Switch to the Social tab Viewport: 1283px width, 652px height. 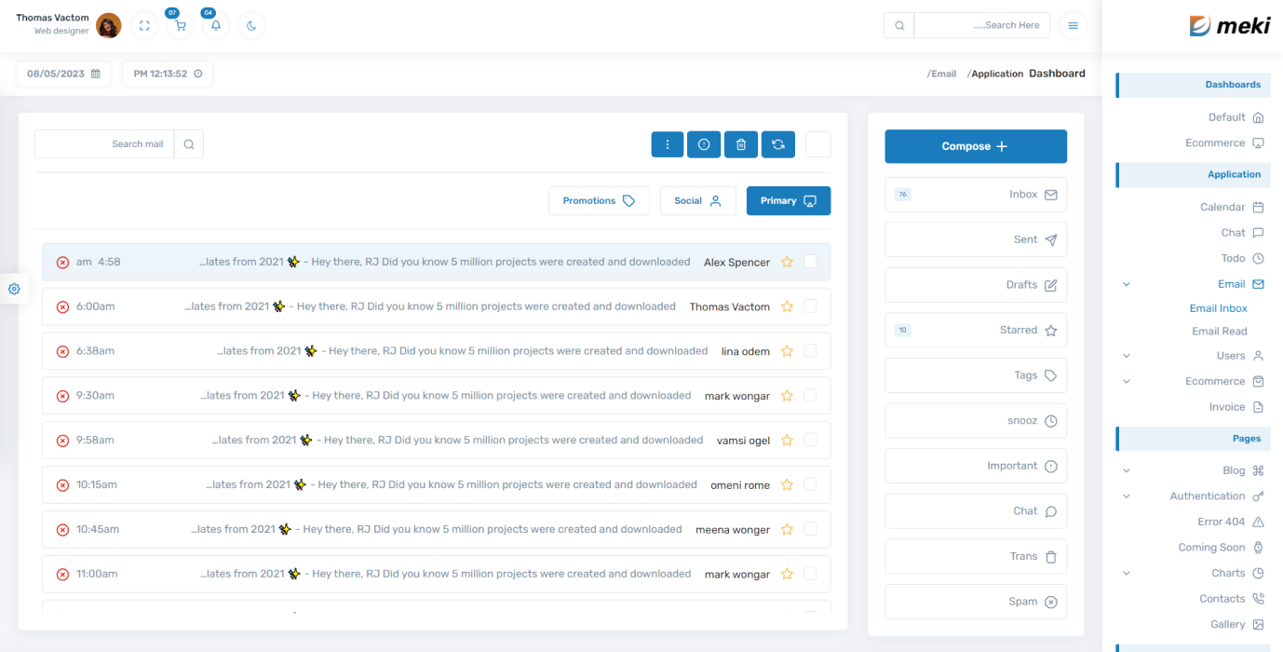[697, 200]
